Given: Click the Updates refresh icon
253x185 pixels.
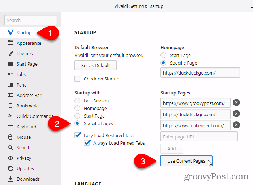Looking at the screenshot, I should point(10,168).
